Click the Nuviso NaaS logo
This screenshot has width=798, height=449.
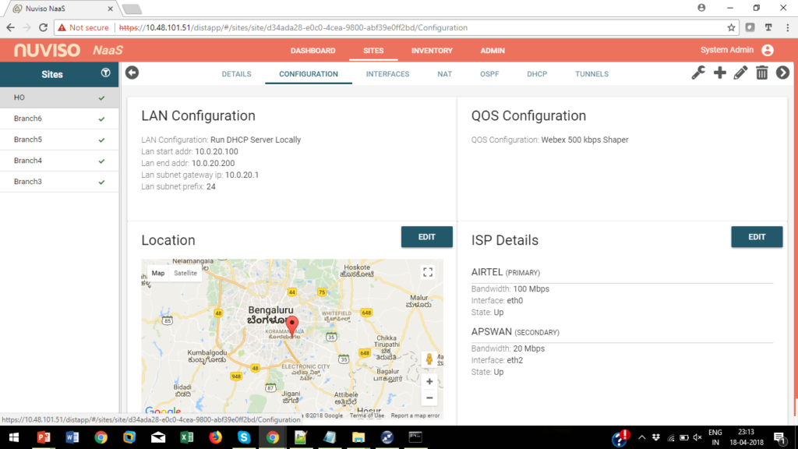point(69,50)
